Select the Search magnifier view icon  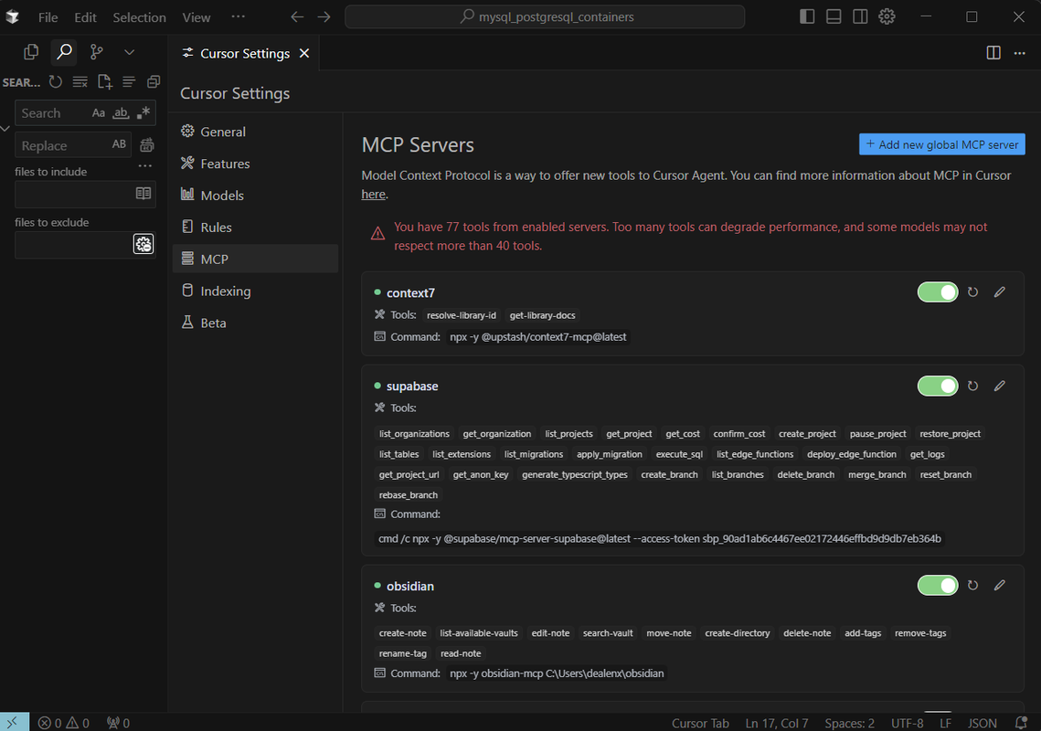pos(64,52)
